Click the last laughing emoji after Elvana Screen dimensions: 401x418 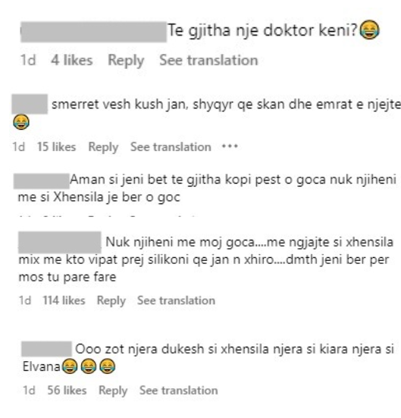[107, 366]
